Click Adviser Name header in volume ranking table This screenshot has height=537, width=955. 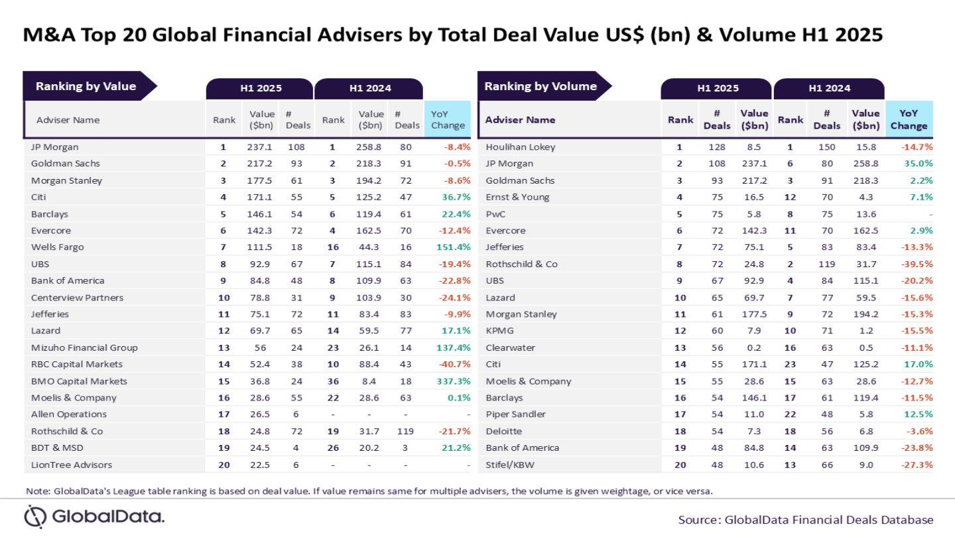coord(520,120)
